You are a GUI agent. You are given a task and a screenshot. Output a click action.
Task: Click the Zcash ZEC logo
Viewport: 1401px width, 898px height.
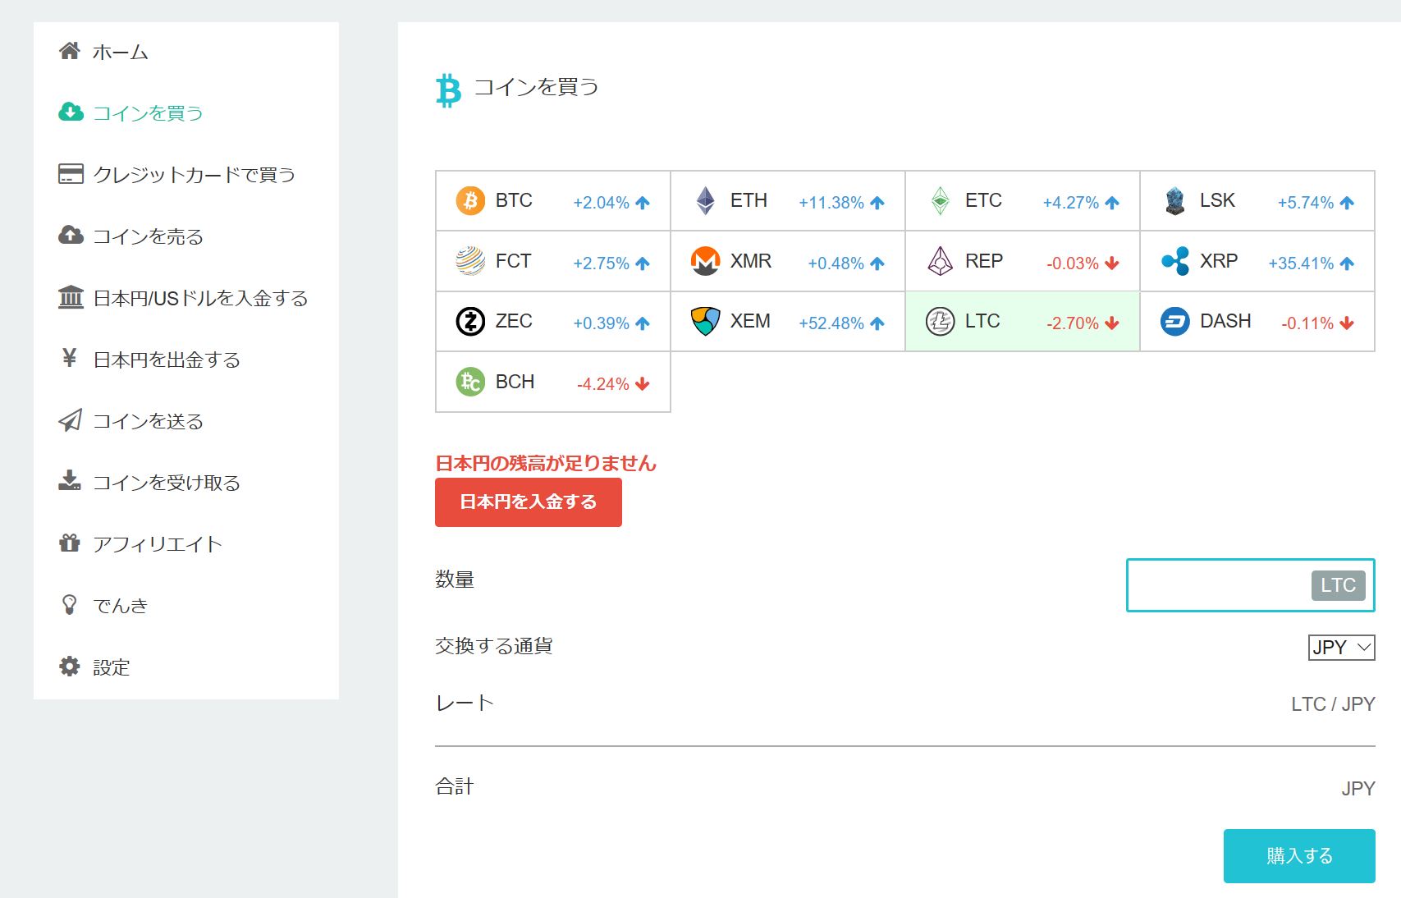pyautogui.click(x=470, y=321)
